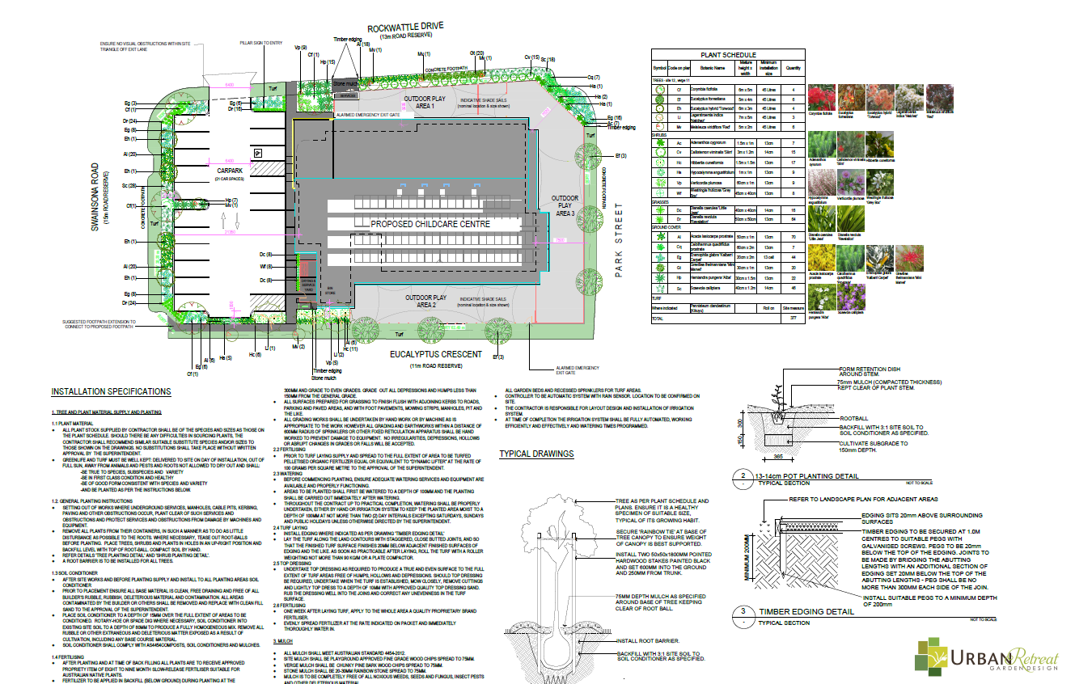
Task: Click the TYPICAL DRAWINGS heading
Action: pos(537,454)
